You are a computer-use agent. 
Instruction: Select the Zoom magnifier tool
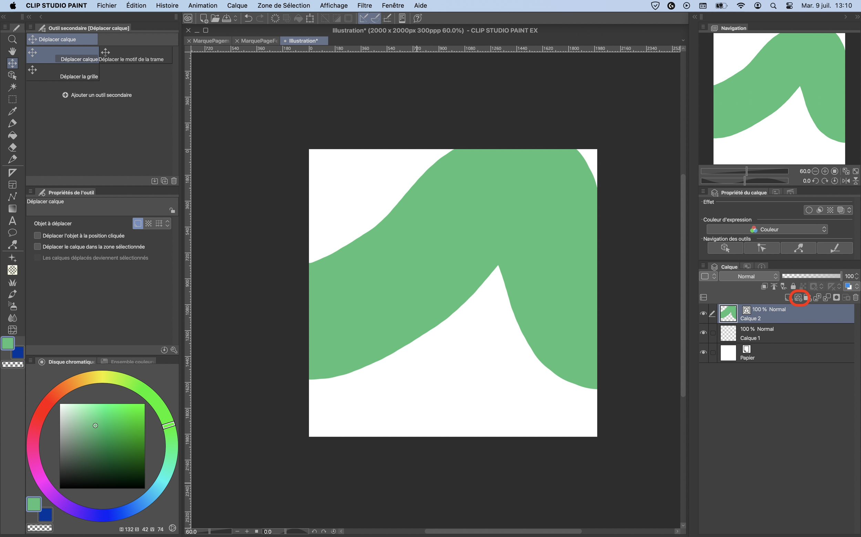click(12, 40)
